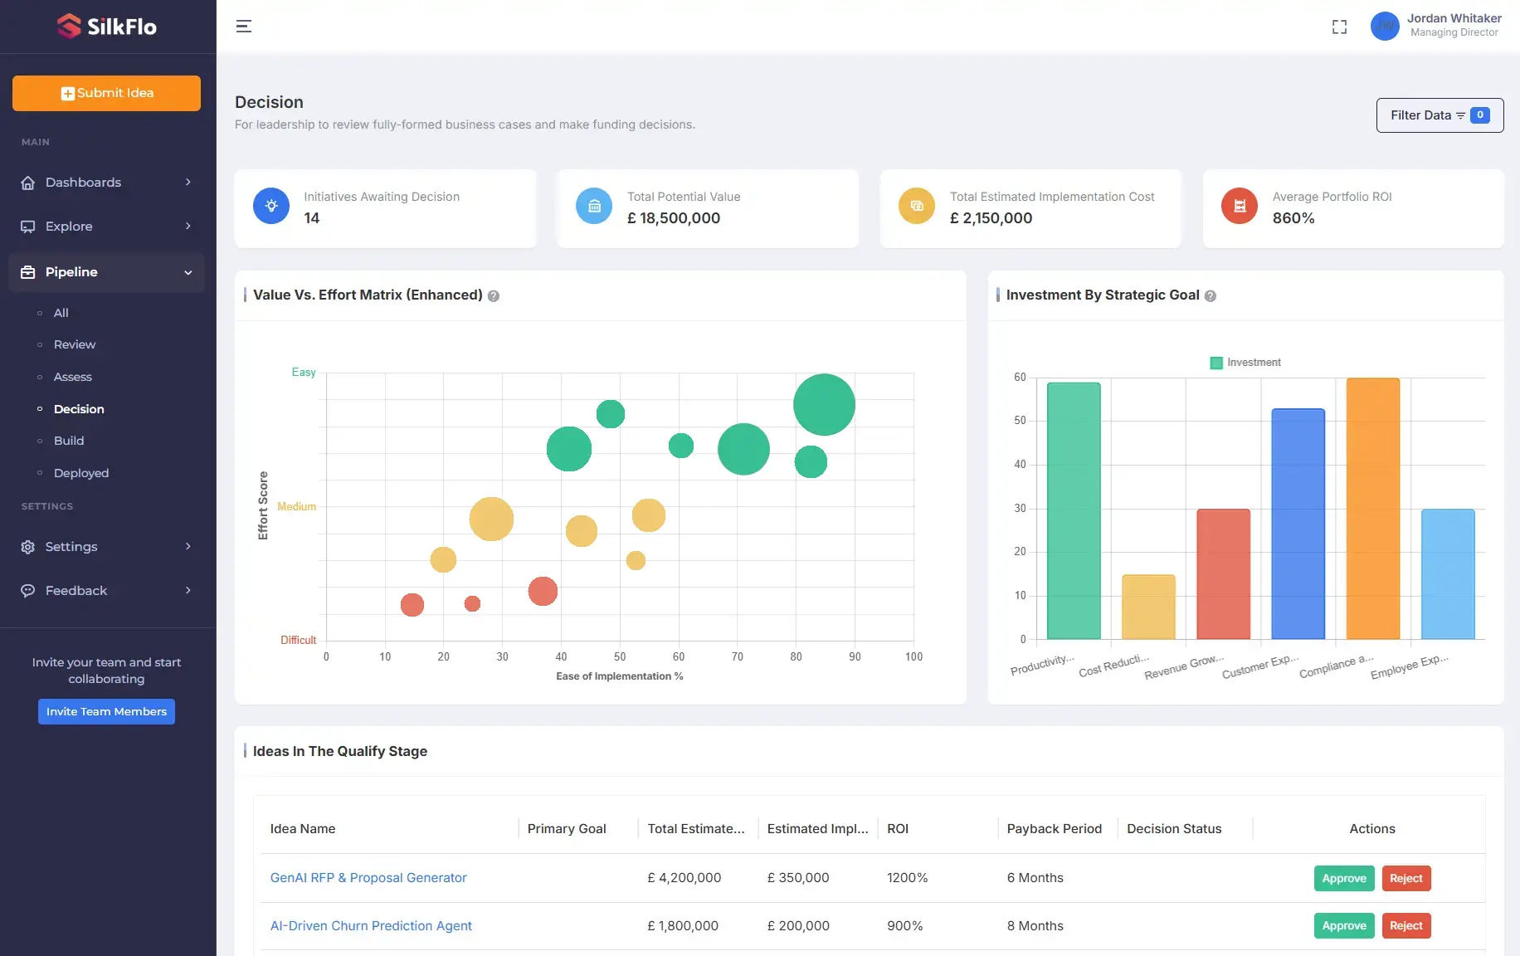Click the Feedback chat icon
Image resolution: width=1520 pixels, height=956 pixels.
[28, 591]
